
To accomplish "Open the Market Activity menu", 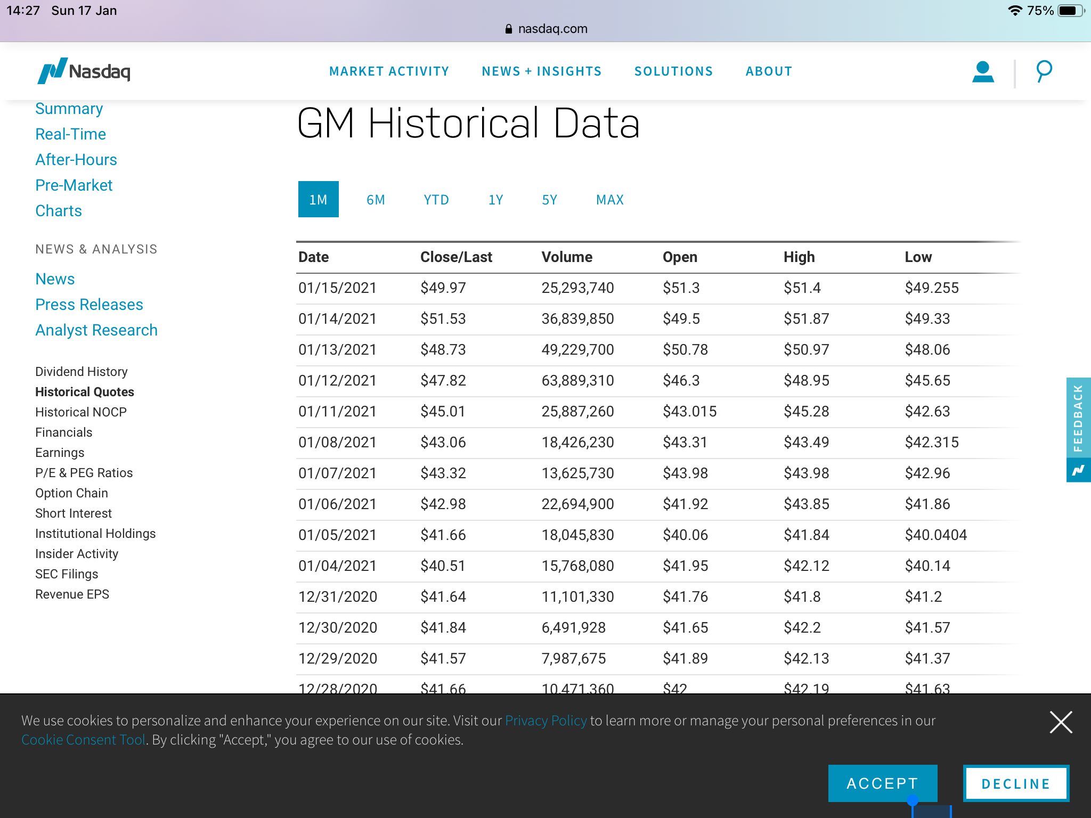I will (389, 71).
